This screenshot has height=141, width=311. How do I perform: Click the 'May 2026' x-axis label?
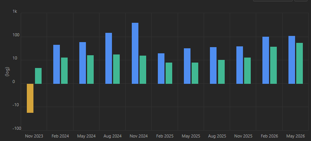click(x=295, y=136)
